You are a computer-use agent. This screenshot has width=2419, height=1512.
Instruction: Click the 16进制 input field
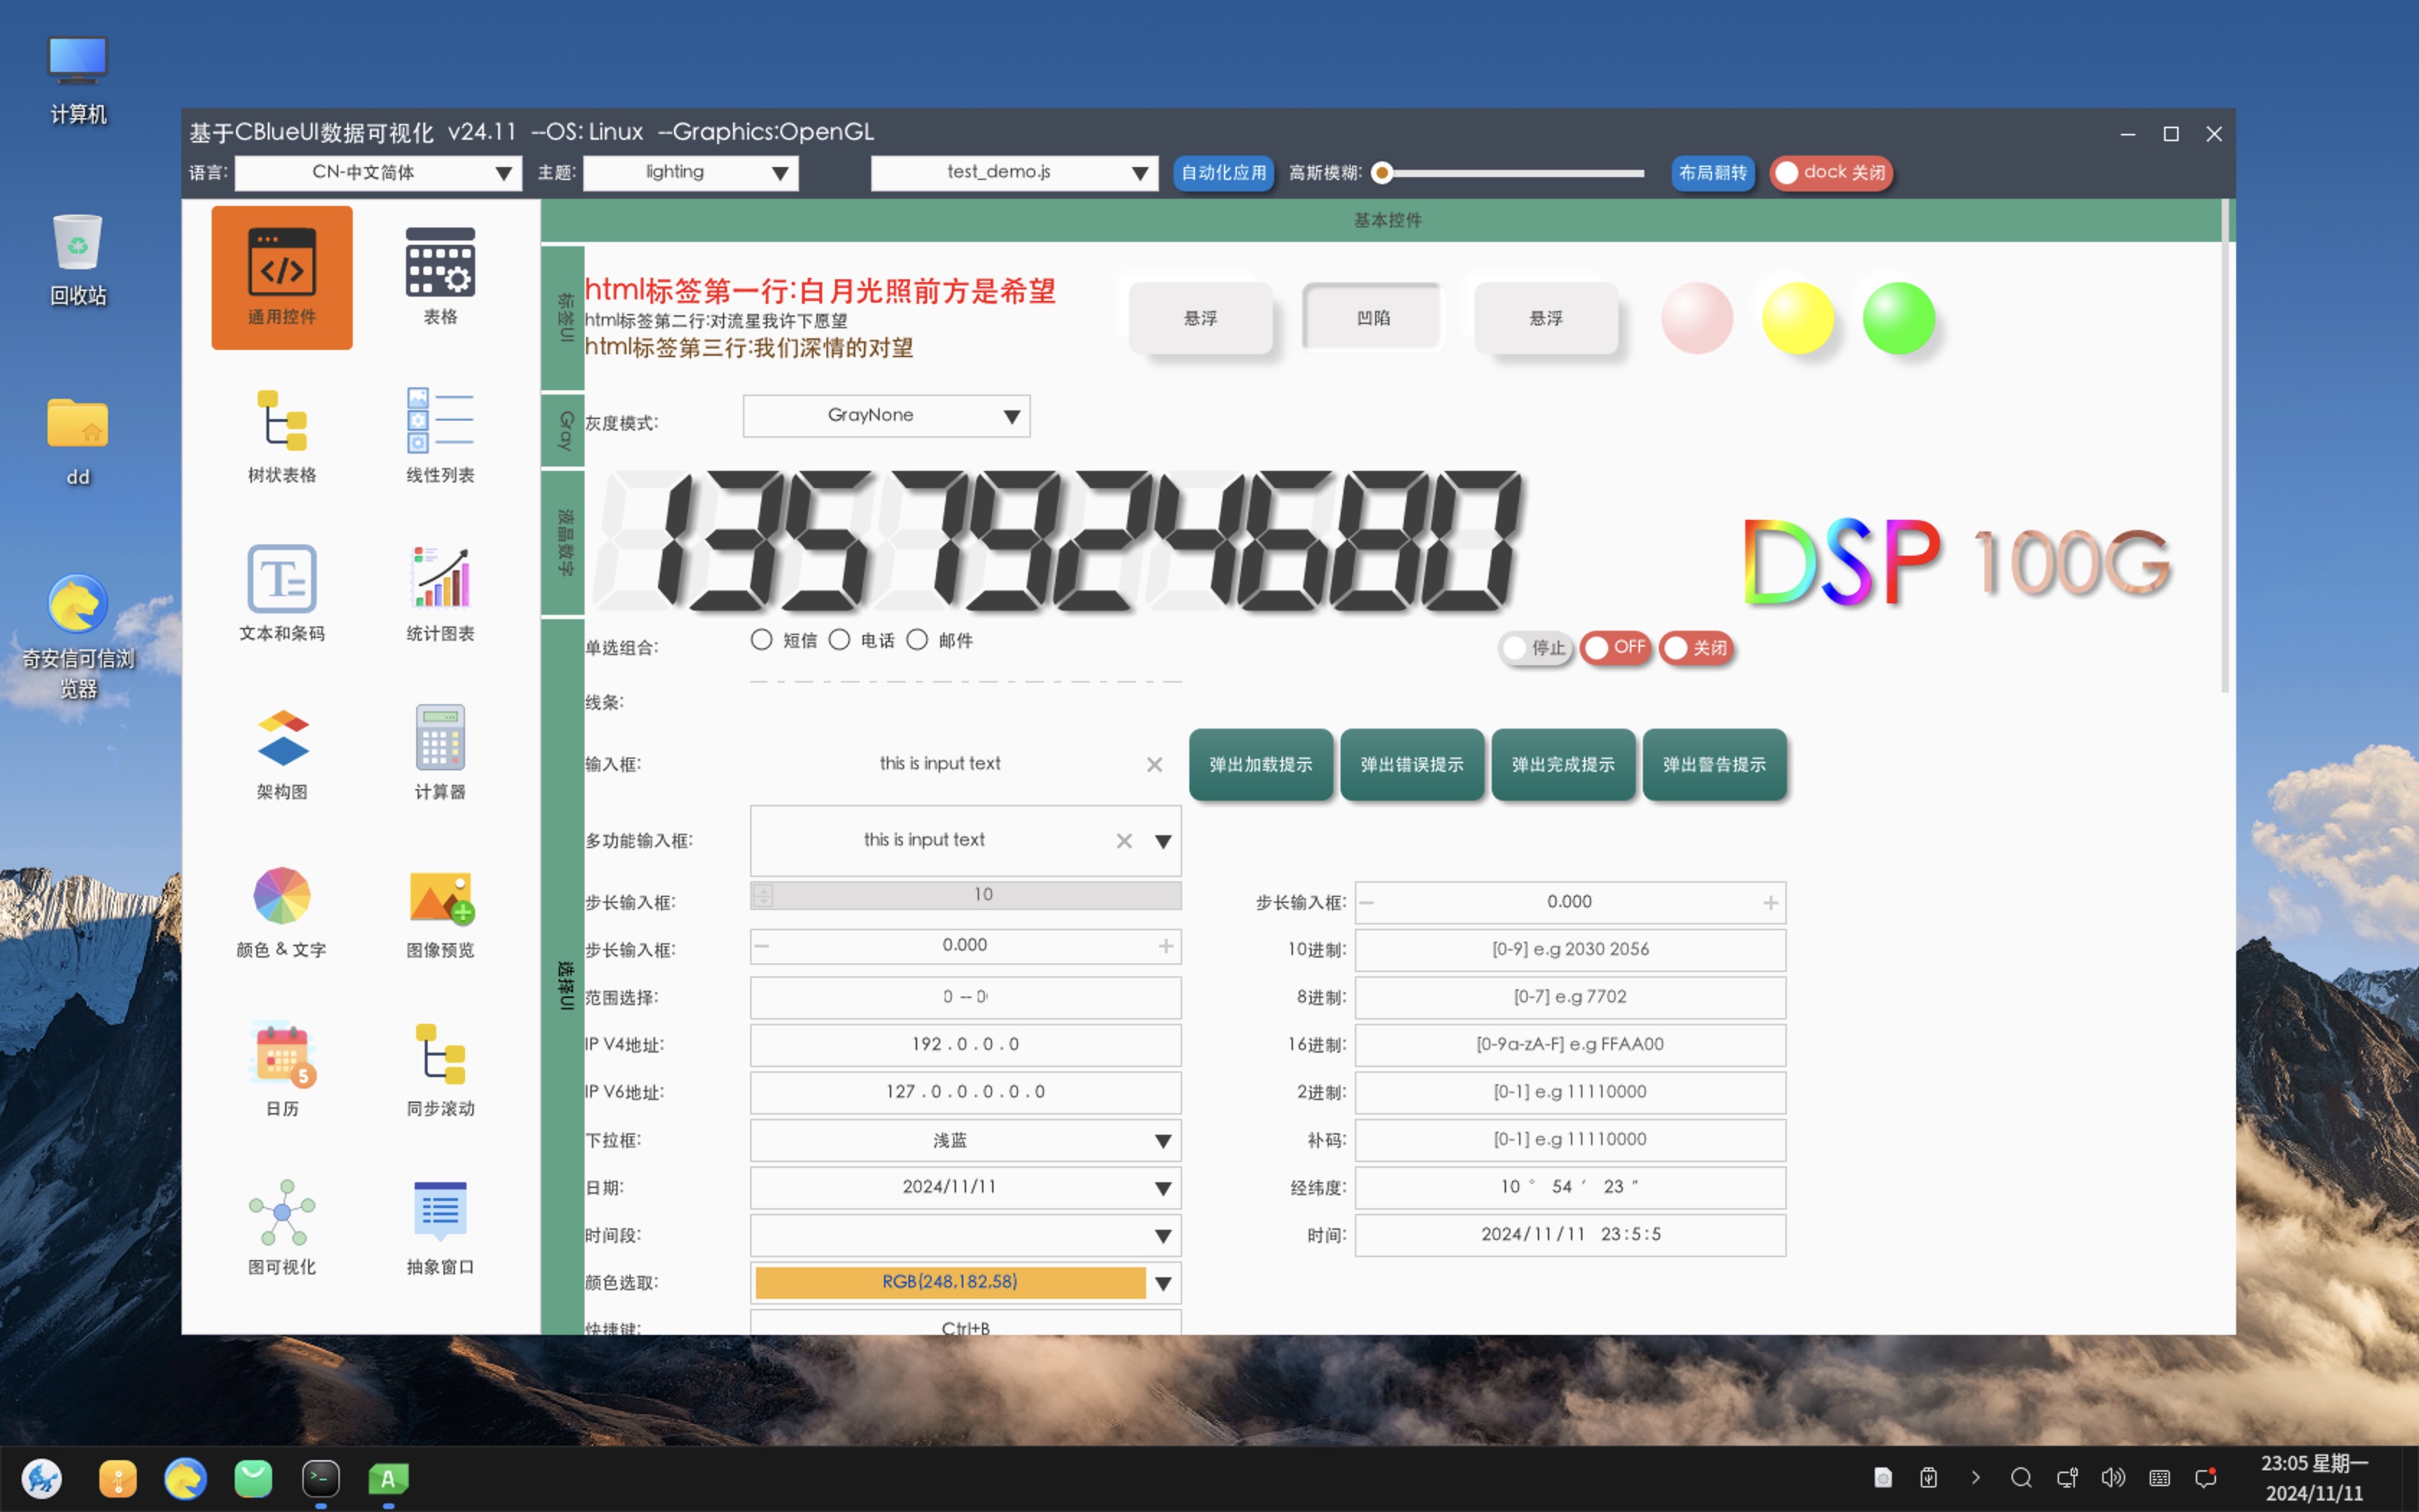tap(1569, 1045)
